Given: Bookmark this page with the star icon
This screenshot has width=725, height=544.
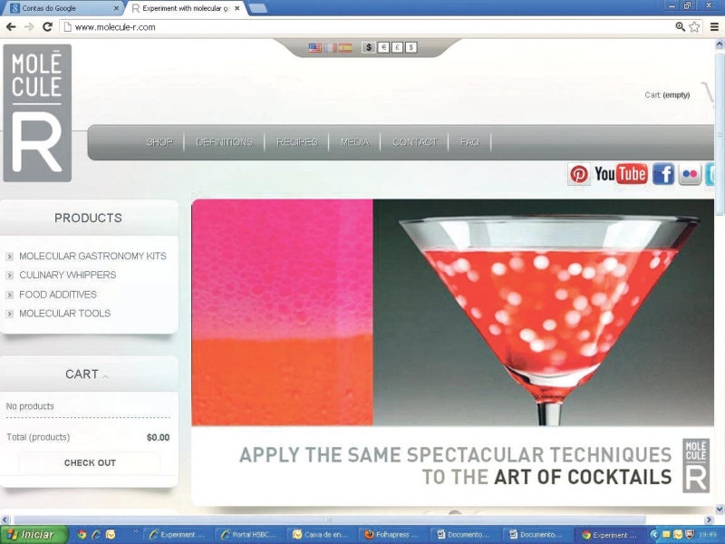Looking at the screenshot, I should point(695,27).
